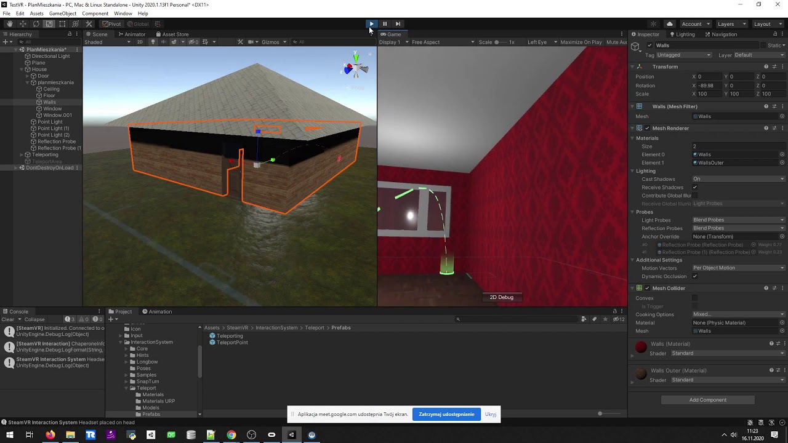Viewport: 788px width, 443px height.
Task: Toggle Global handle rotation button
Action: point(138,24)
